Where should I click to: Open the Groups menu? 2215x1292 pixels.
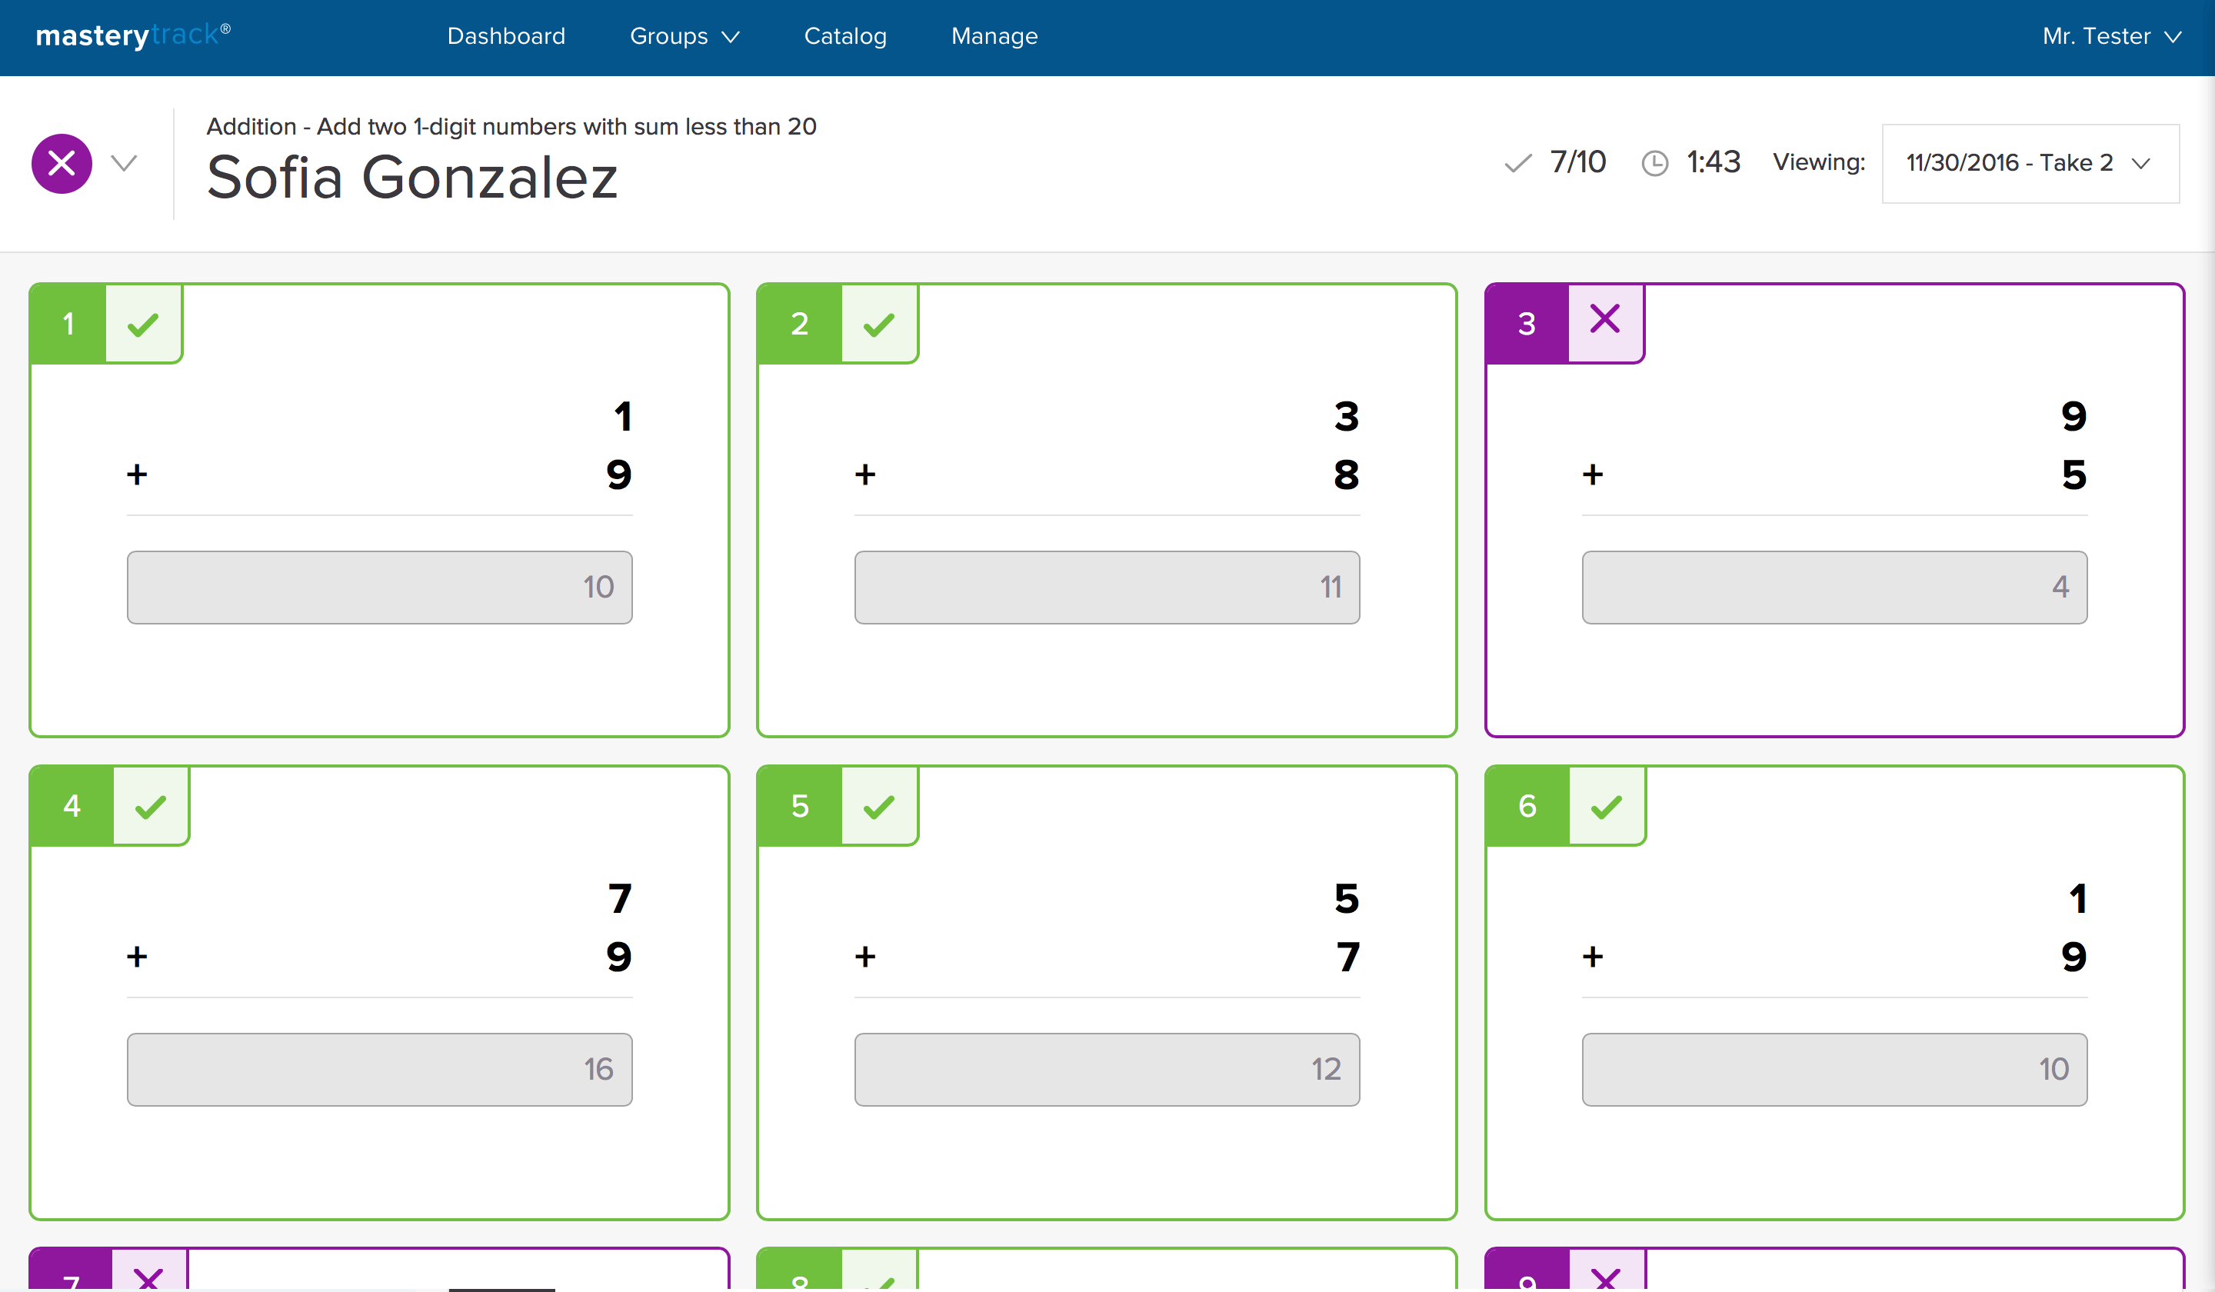[684, 36]
